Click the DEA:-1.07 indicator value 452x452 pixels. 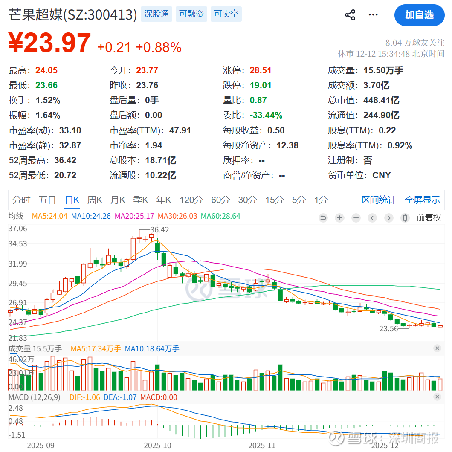pos(120,397)
